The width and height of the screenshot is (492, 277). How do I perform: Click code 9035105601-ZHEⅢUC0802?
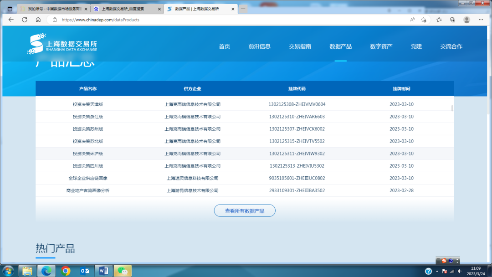pos(297,178)
